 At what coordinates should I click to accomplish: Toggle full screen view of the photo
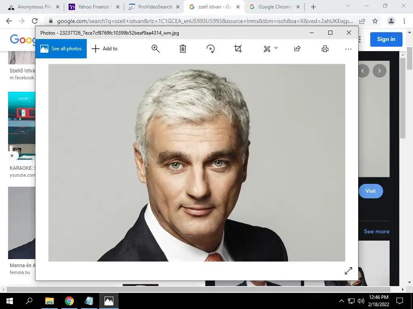click(348, 271)
